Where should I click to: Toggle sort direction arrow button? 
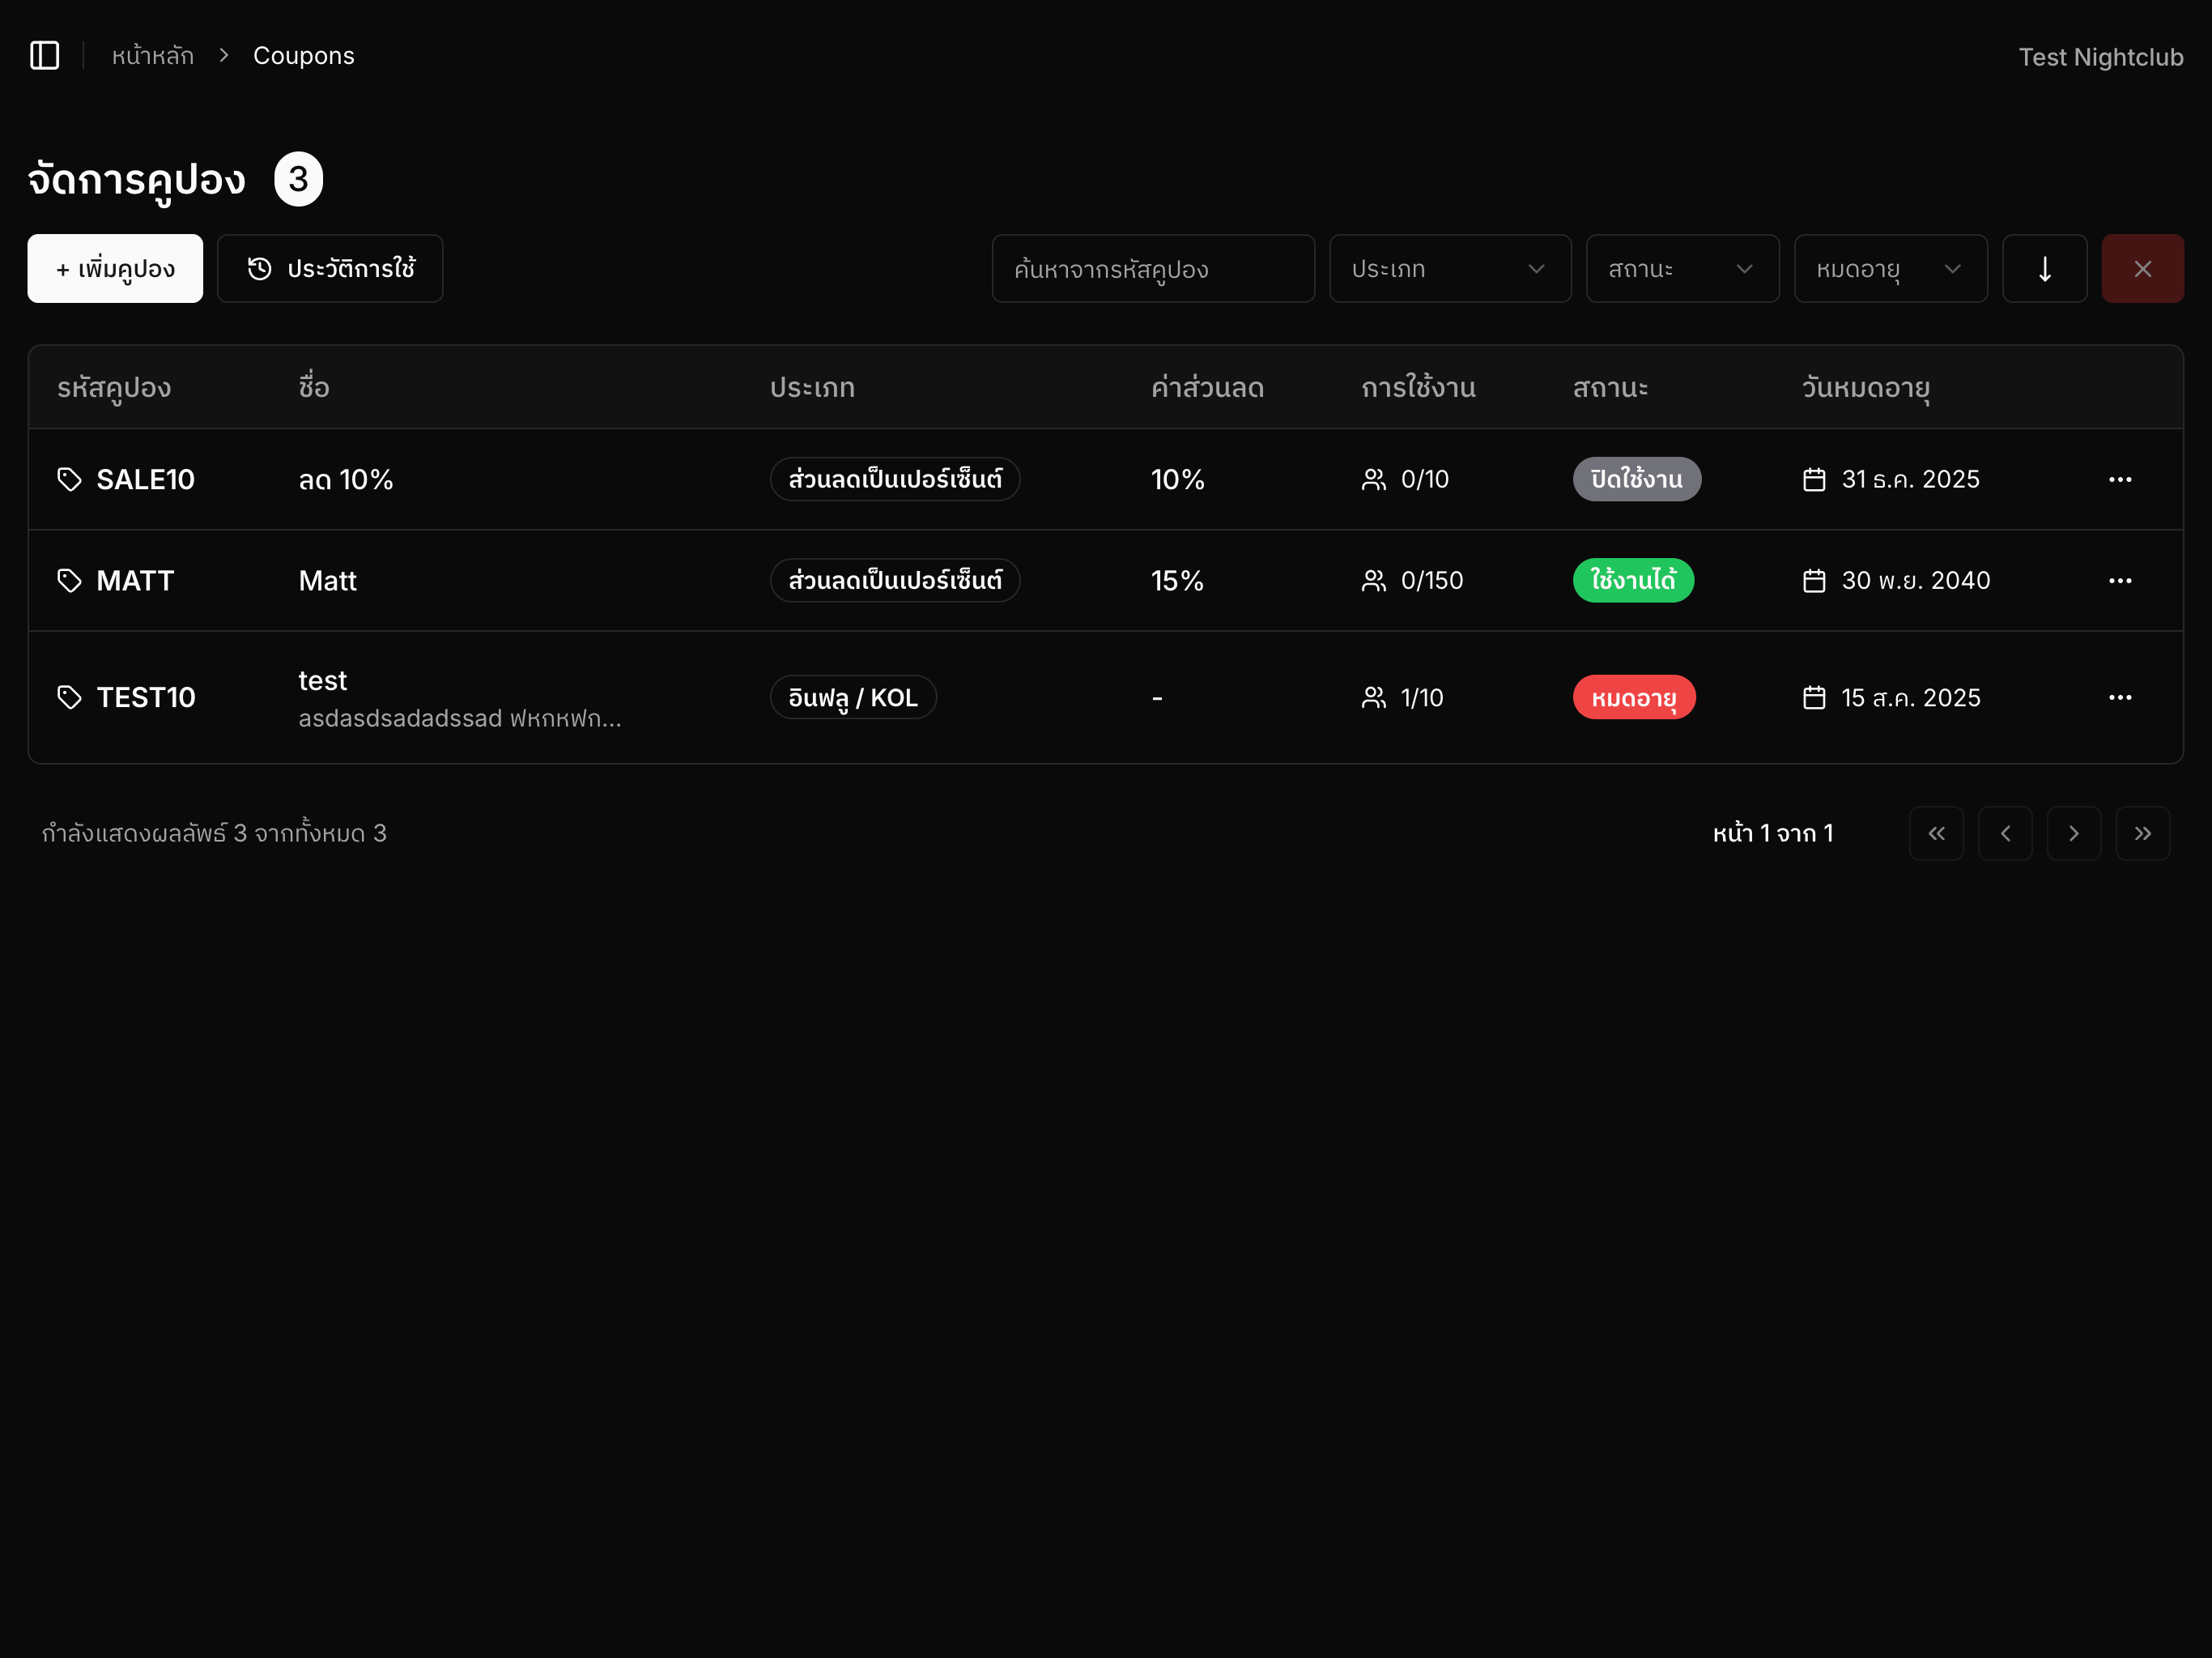click(2044, 268)
